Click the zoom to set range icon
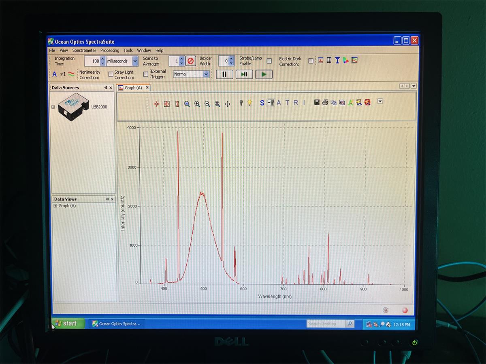486x364 pixels. click(217, 104)
